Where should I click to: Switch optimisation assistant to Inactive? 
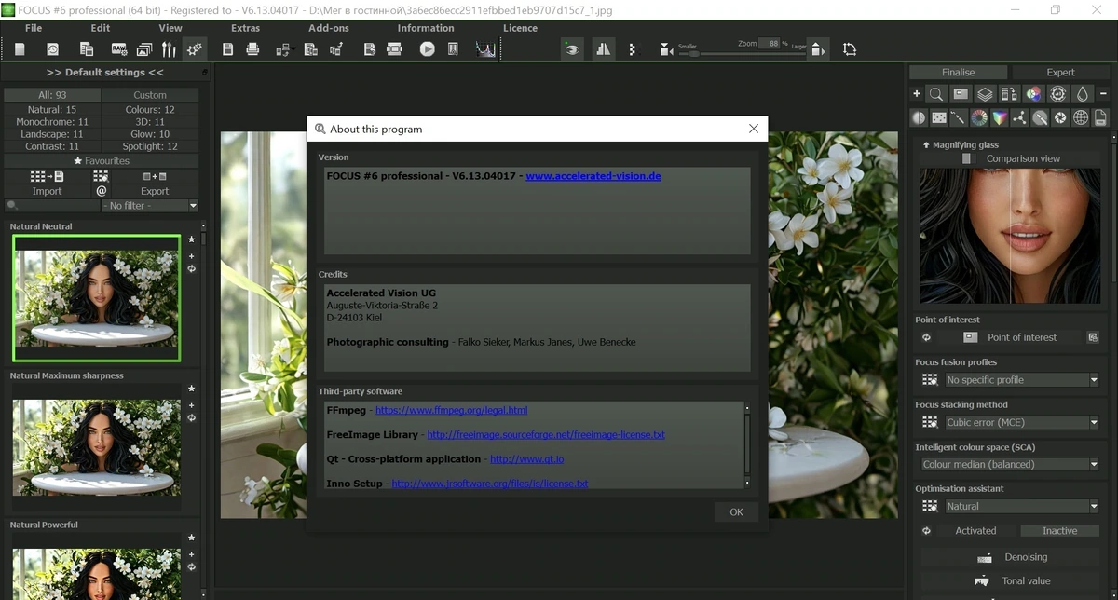[x=1060, y=531]
